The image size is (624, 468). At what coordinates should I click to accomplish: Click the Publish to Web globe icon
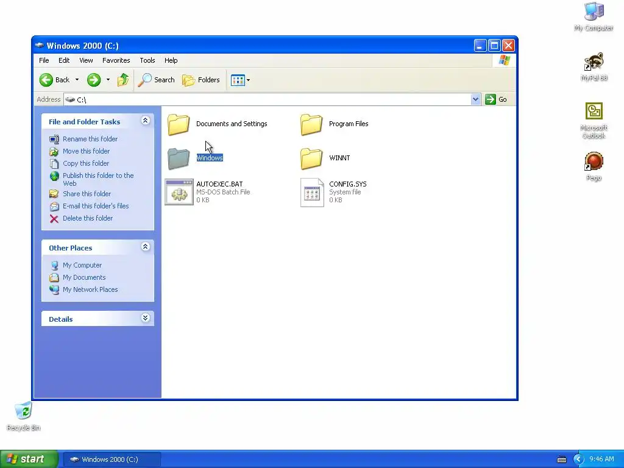point(54,176)
